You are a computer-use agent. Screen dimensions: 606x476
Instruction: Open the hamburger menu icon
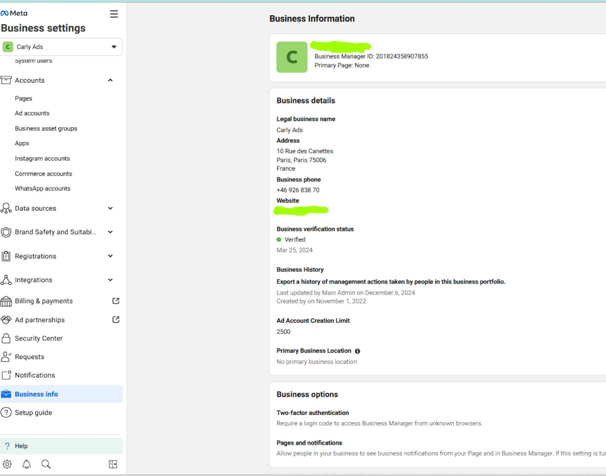(114, 14)
